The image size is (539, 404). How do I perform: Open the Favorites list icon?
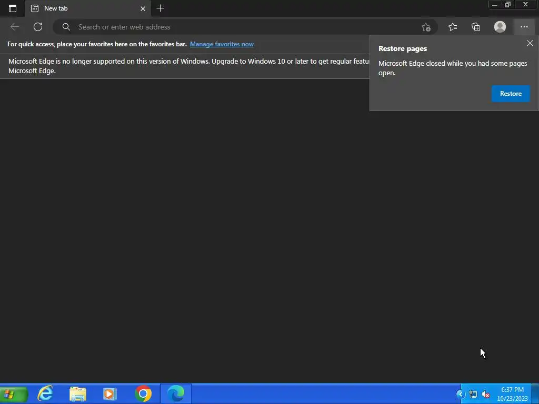point(453,27)
